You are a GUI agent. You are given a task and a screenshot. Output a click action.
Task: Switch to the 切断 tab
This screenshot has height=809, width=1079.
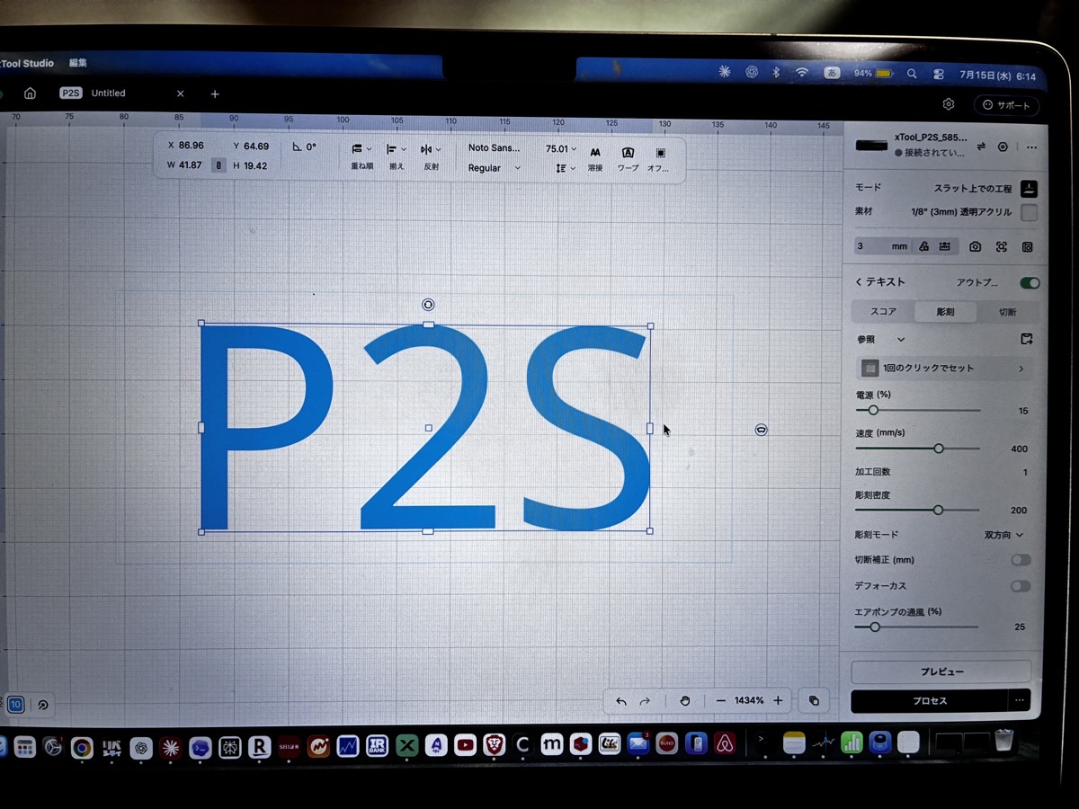tap(1007, 312)
